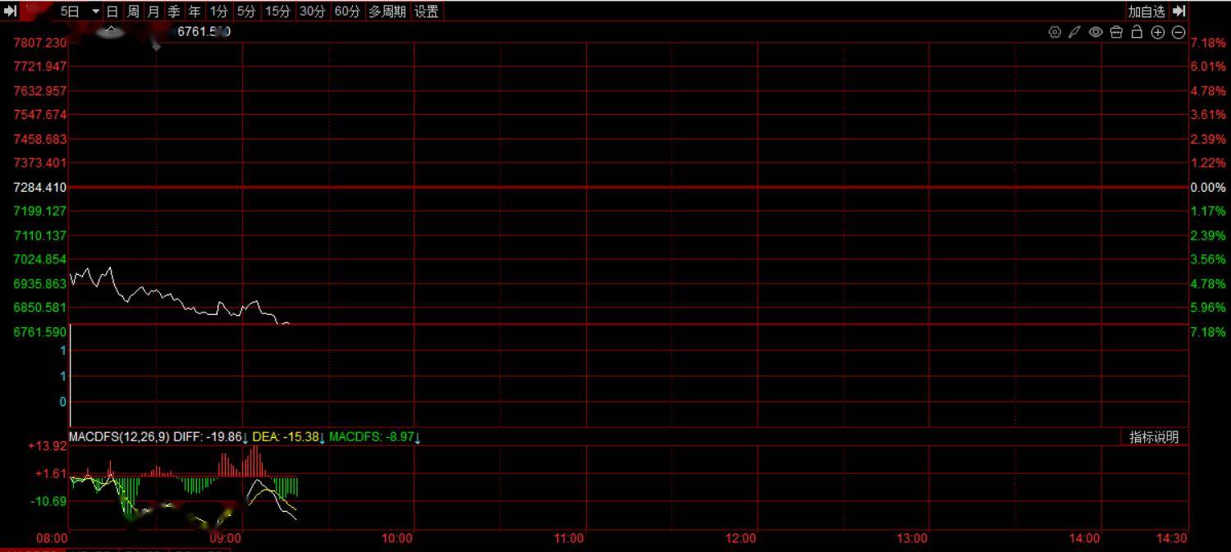Zoom in with the plus circle icon
Image resolution: width=1231 pixels, height=552 pixels.
tap(1158, 32)
